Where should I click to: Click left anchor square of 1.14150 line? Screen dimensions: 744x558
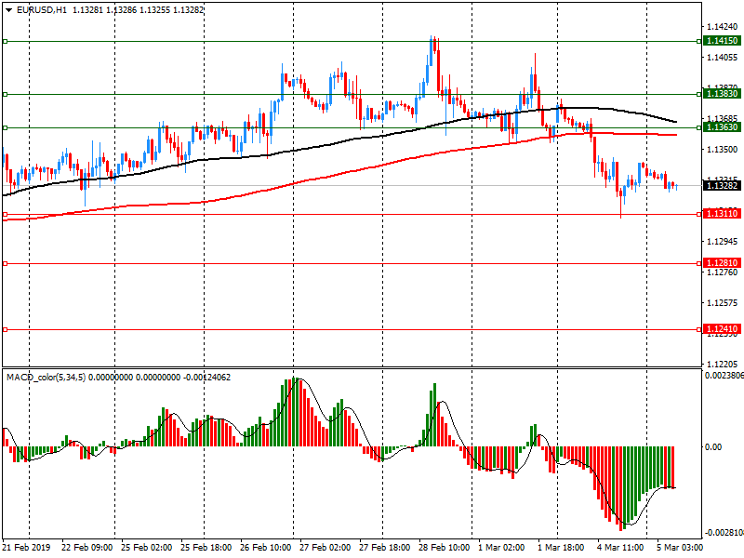[5, 41]
